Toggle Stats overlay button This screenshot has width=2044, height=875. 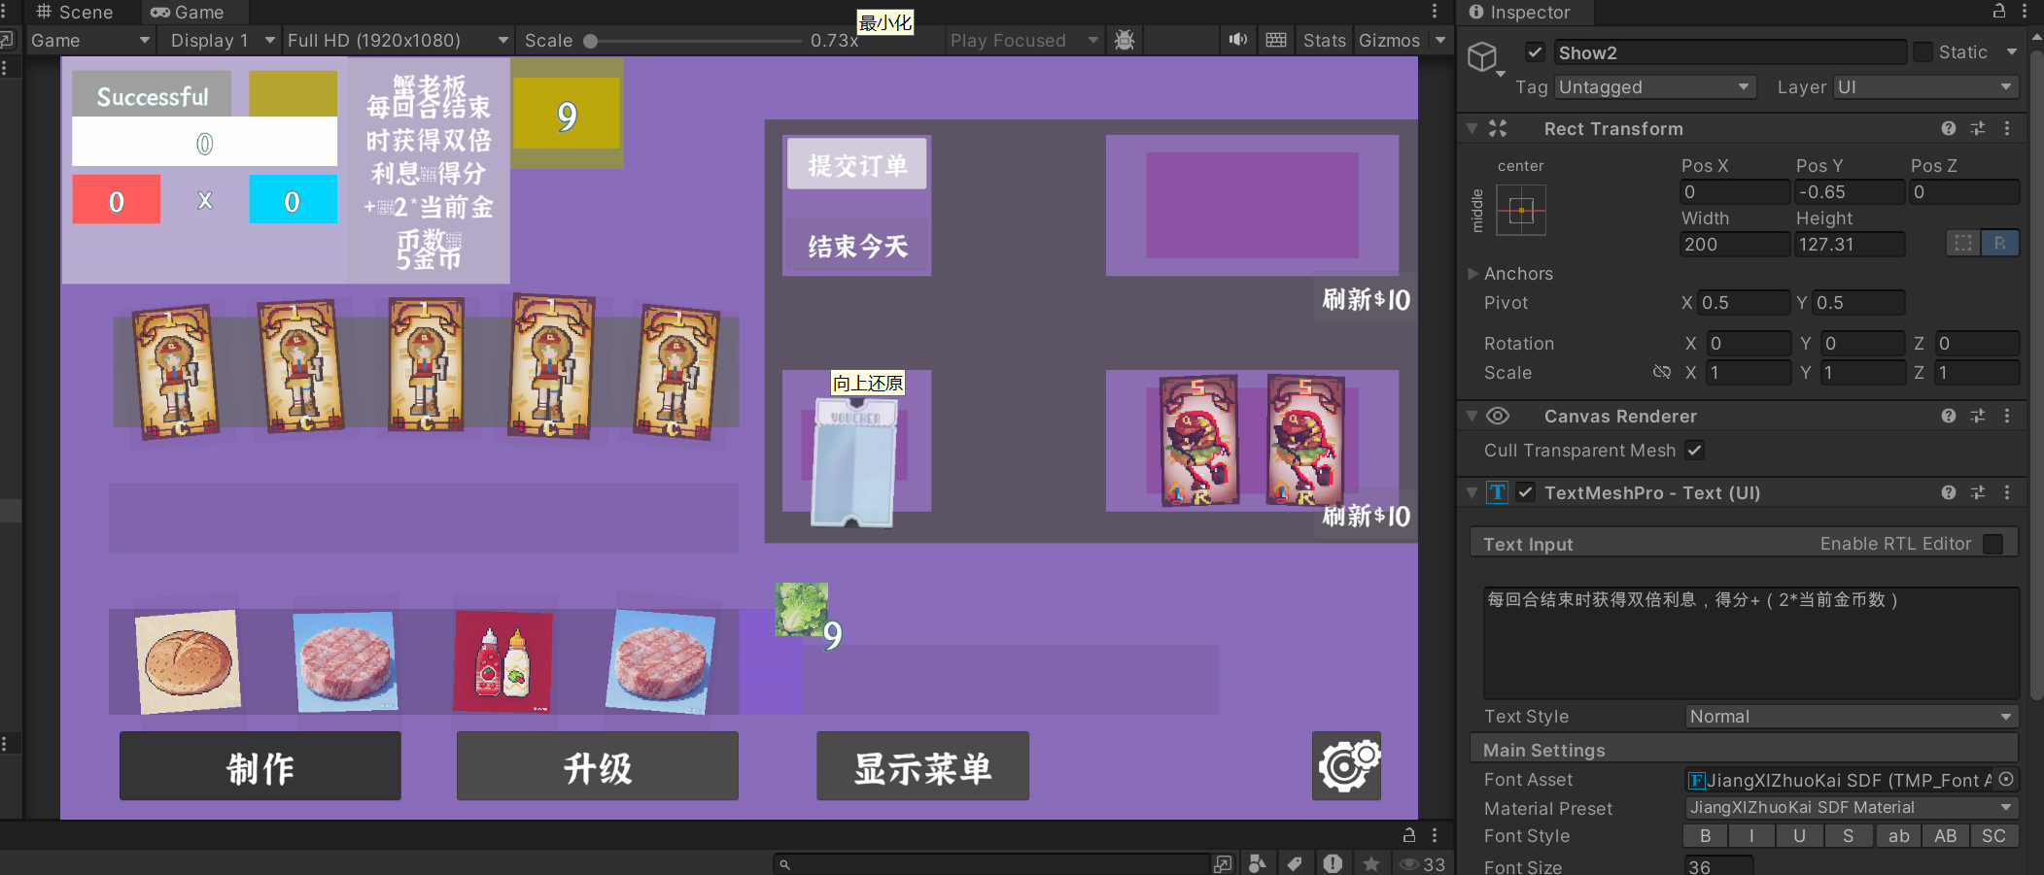pos(1324,40)
